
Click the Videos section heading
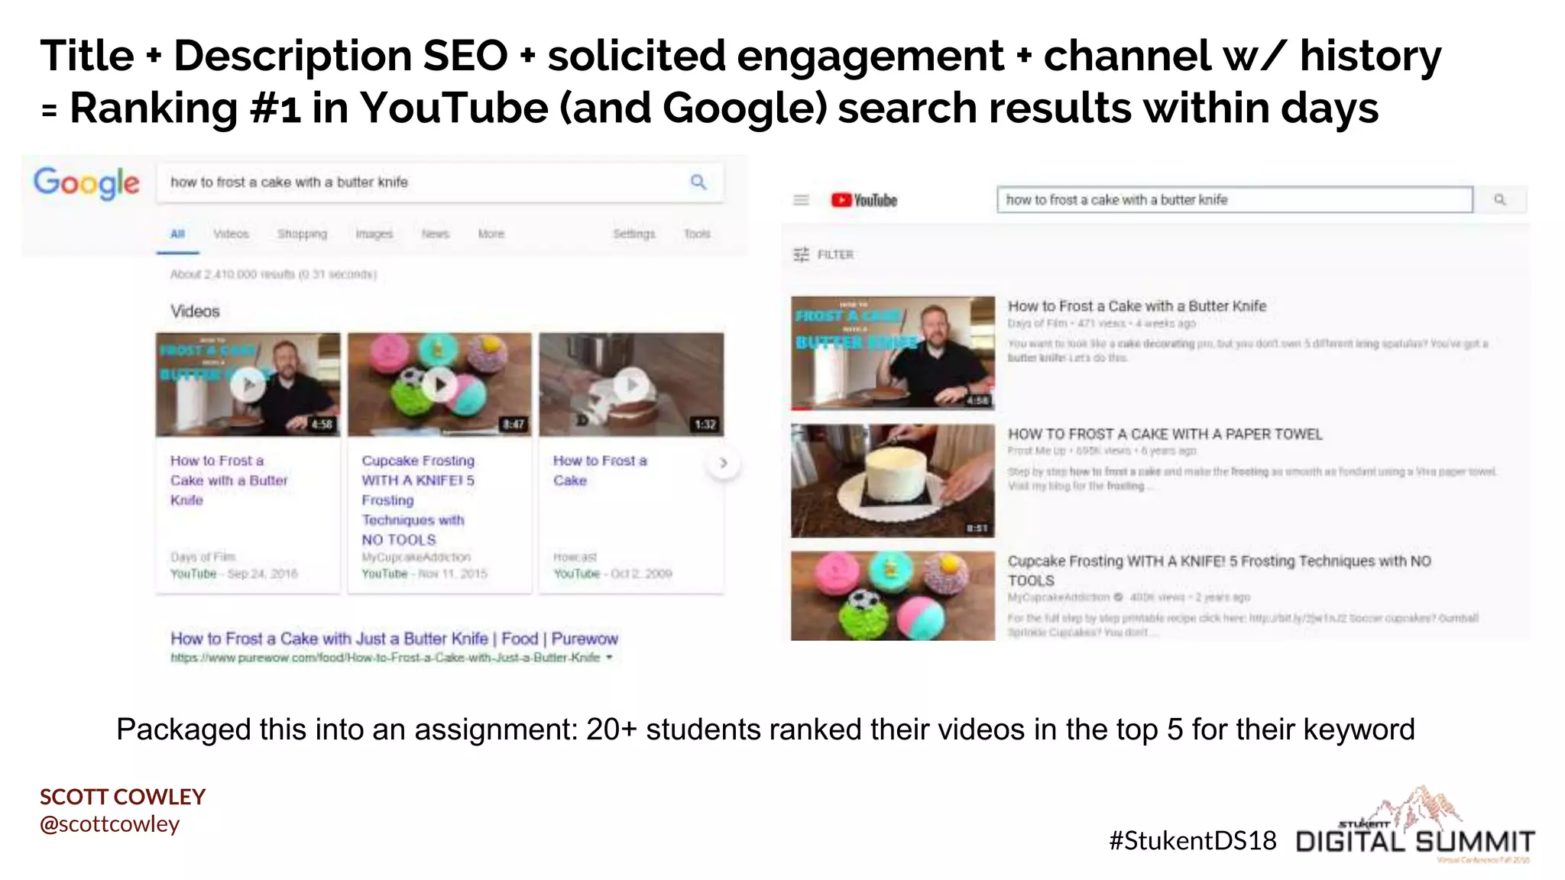coord(195,312)
